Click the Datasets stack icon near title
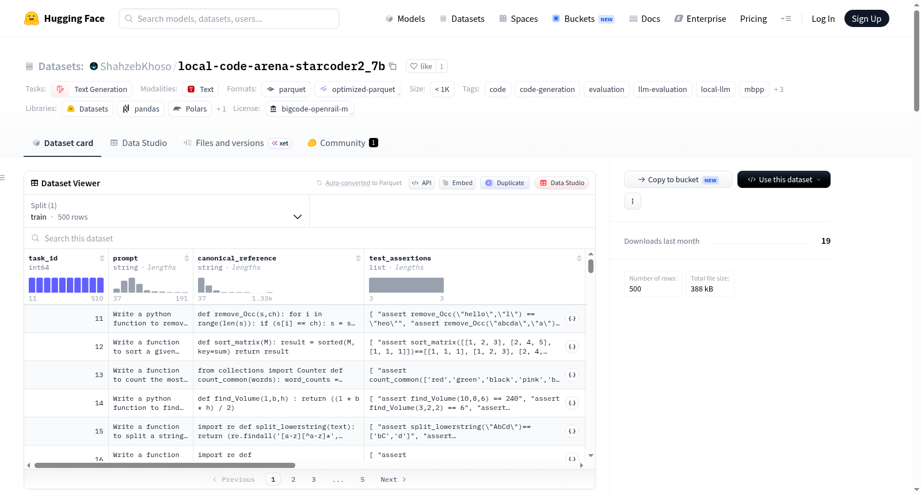Image resolution: width=921 pixels, height=495 pixels. [29, 66]
